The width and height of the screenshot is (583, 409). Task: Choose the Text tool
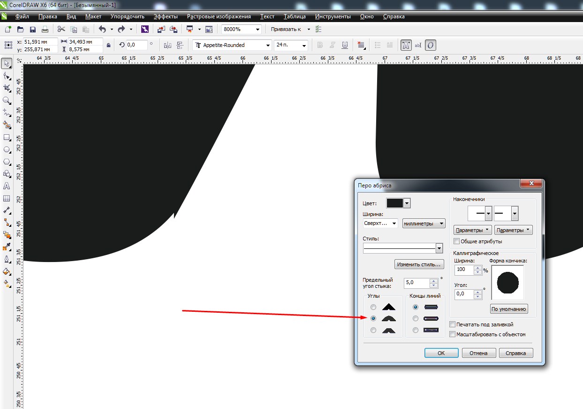pos(7,186)
